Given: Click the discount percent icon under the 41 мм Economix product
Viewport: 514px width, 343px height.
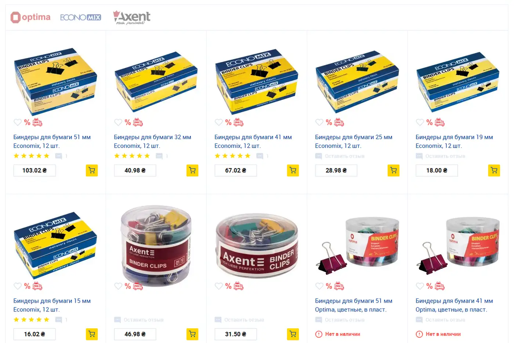Looking at the screenshot, I should (228, 122).
